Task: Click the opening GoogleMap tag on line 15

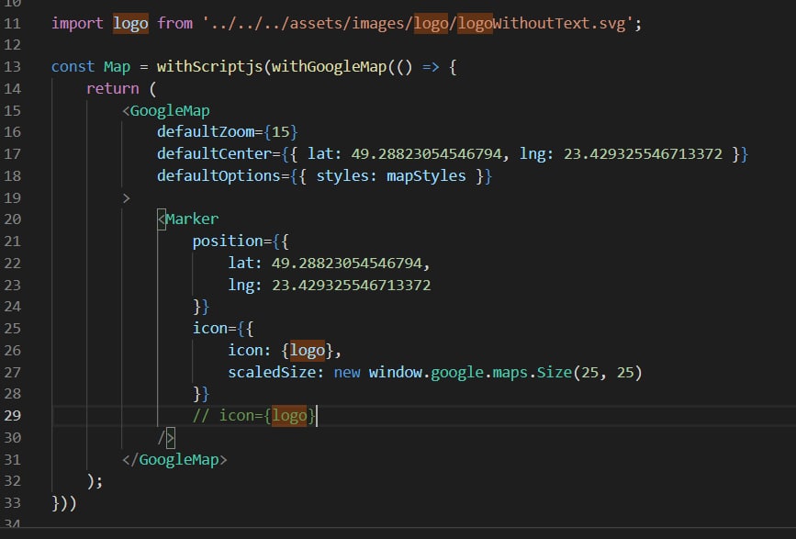Action: [x=166, y=110]
